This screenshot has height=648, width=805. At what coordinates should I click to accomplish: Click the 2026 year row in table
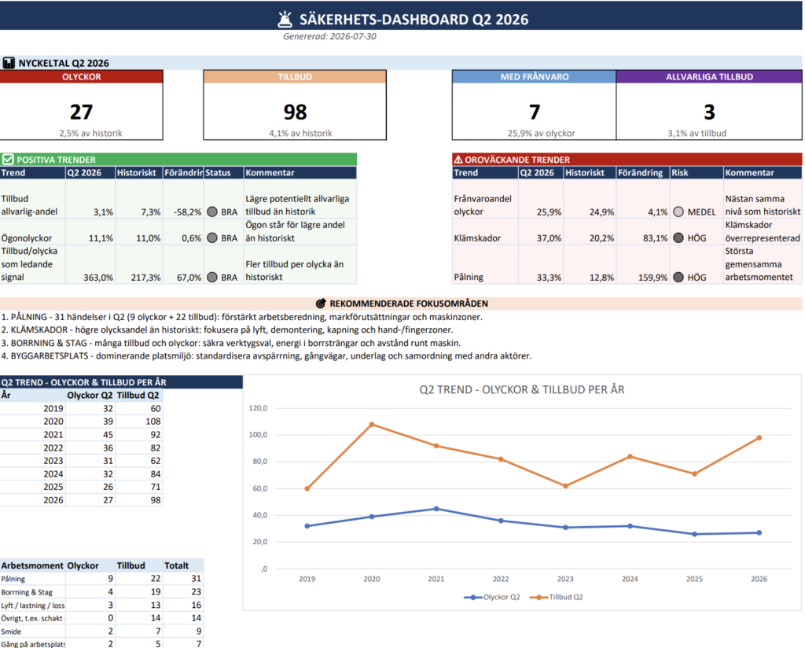click(81, 500)
